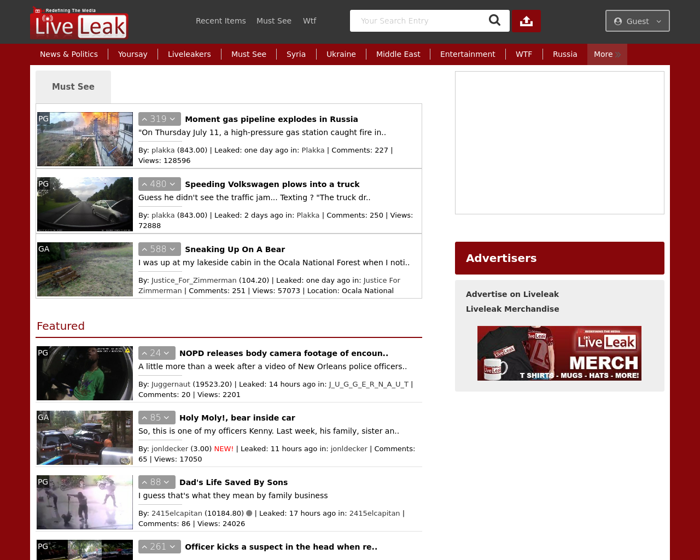Click the search magnifier icon

494,20
